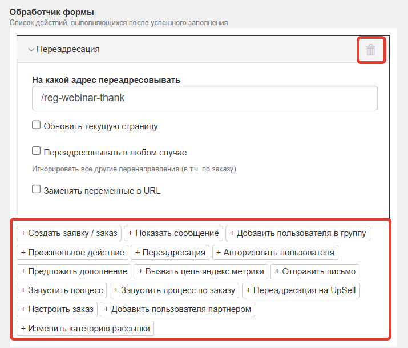Tick Переадресовывать в любом случае checkbox

(x=36, y=150)
